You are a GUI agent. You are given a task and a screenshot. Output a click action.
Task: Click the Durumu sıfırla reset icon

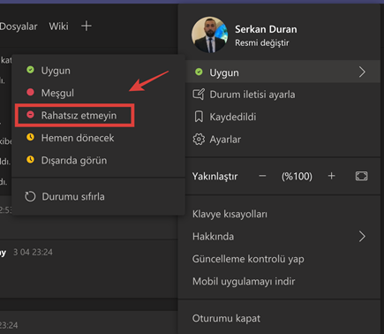coord(30,196)
